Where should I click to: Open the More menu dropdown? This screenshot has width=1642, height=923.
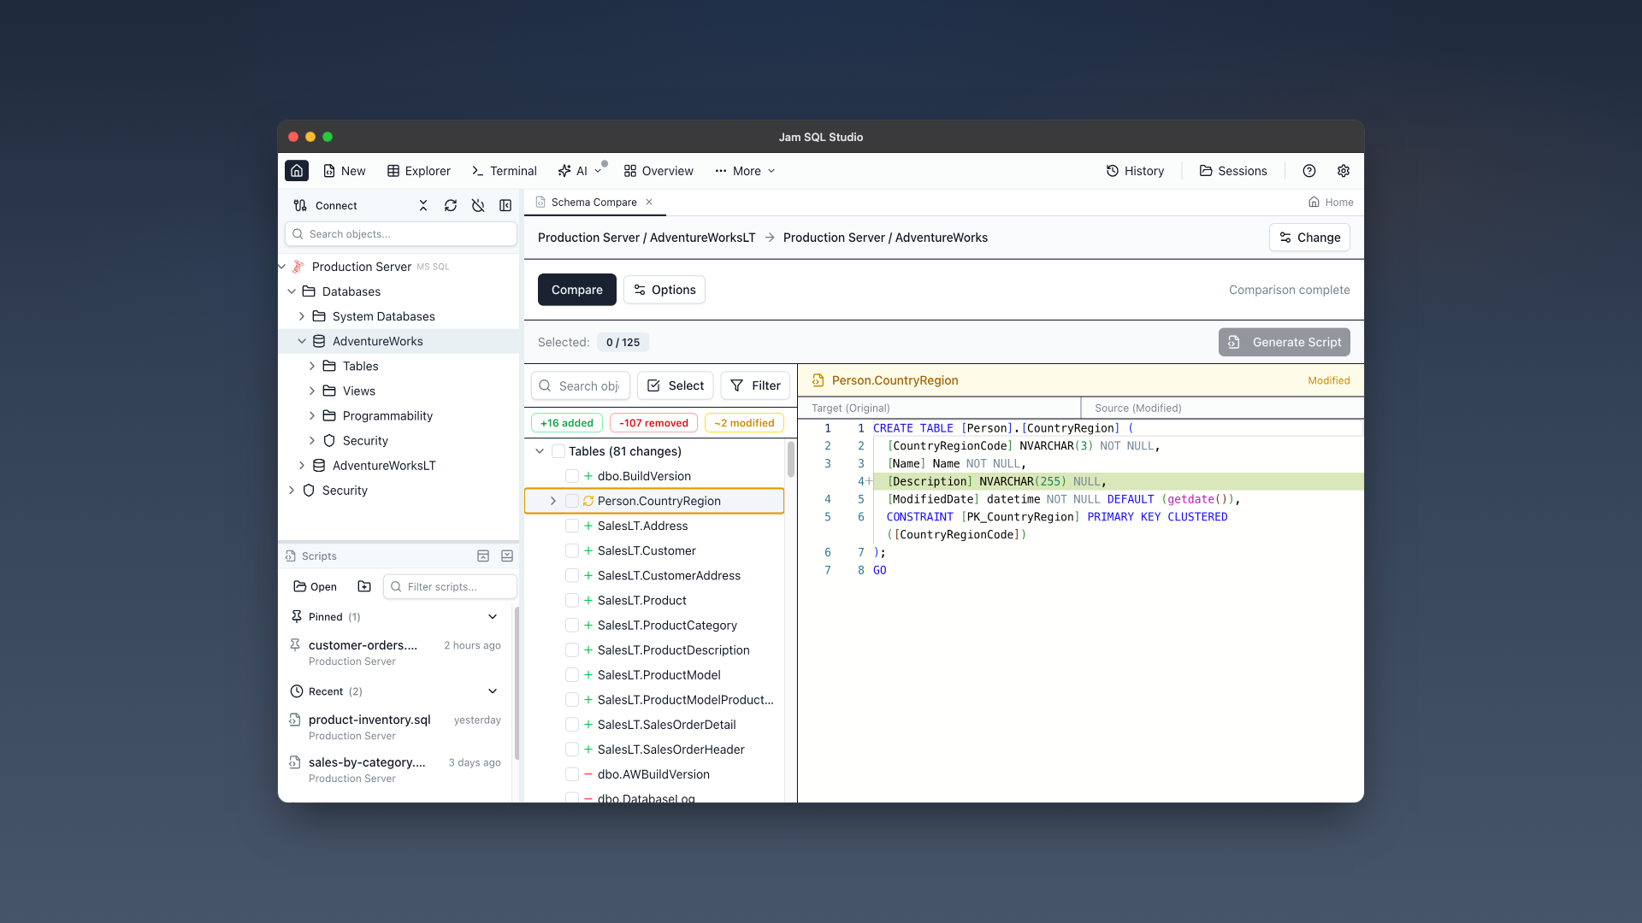point(743,171)
